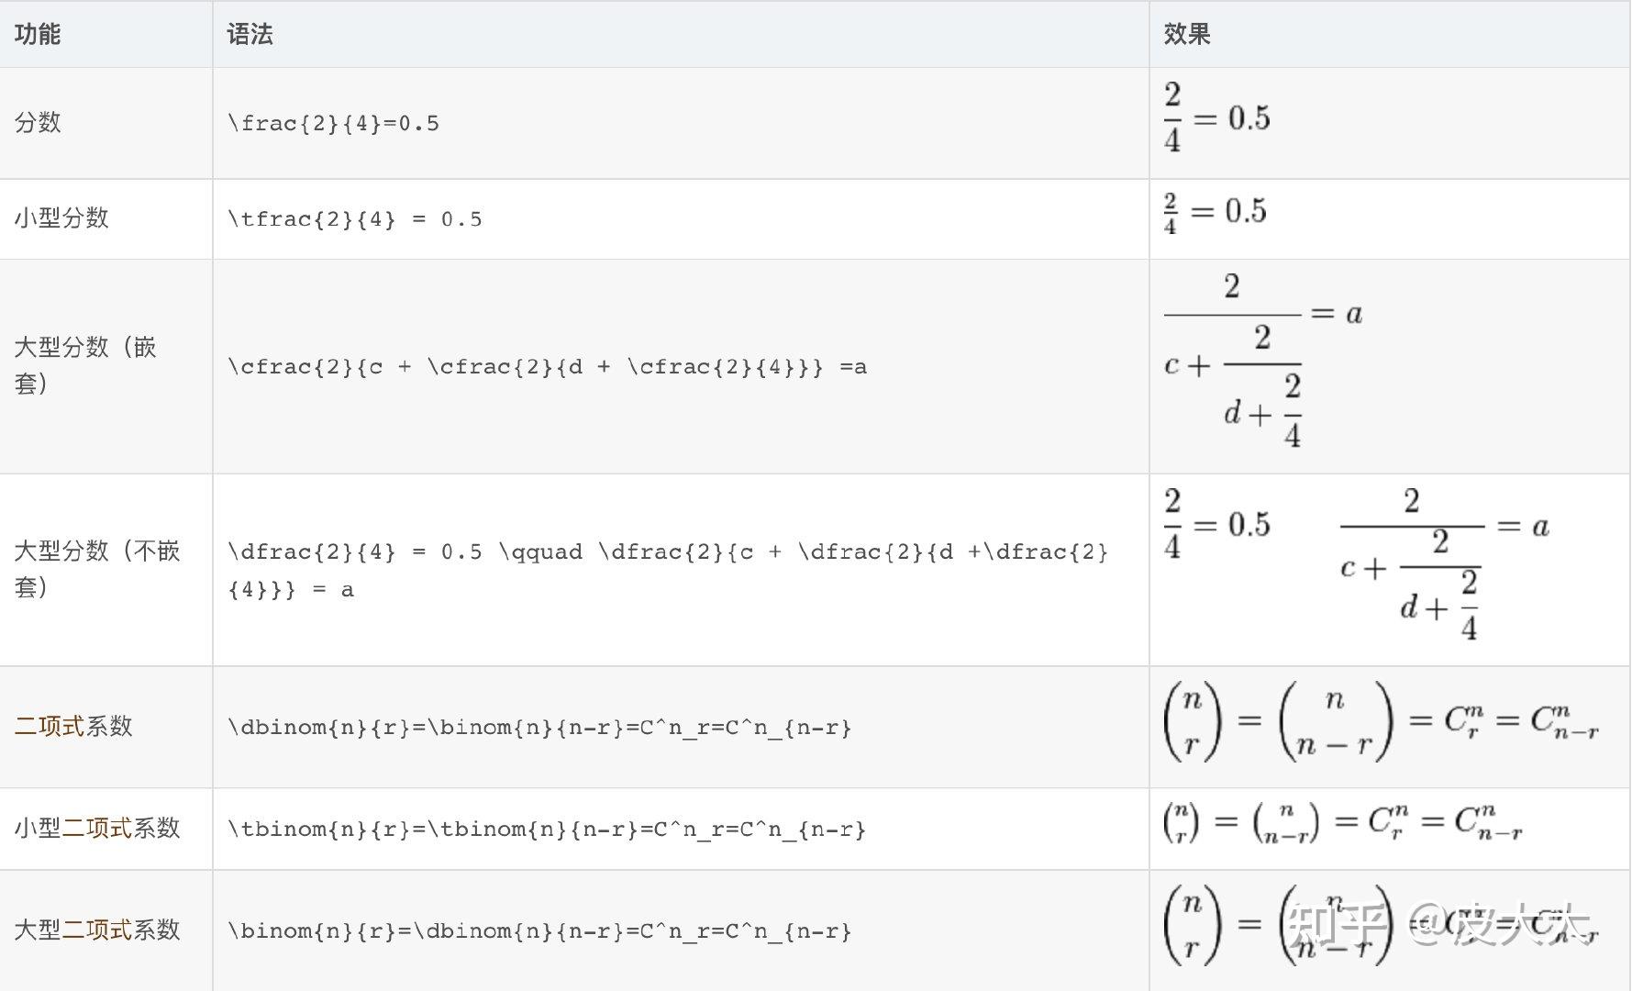The image size is (1632, 991).
Task: Click the \tfrac{2}{4} = 0.5 syntax code
Action: tap(355, 219)
